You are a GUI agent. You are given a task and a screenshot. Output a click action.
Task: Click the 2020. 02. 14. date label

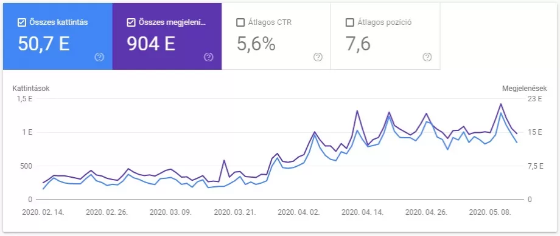pos(43,212)
